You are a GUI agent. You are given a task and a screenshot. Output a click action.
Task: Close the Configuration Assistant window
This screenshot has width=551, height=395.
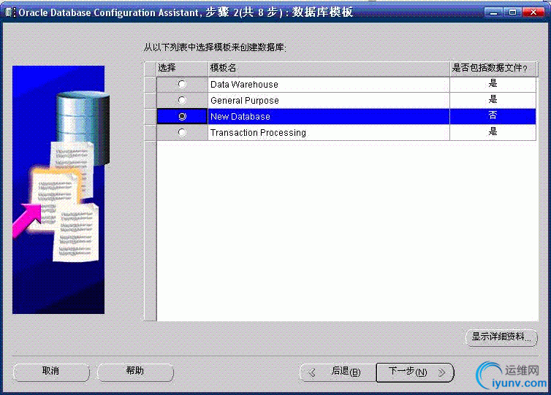pos(533,12)
